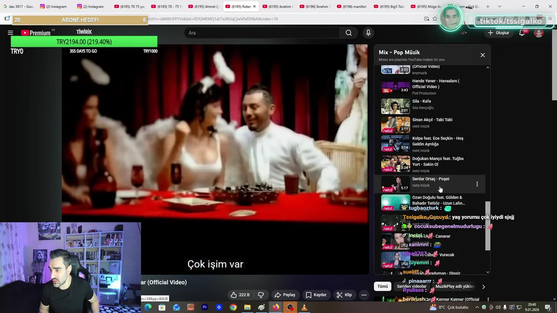Like the video with 222 B likes
This screenshot has width=557, height=313.
tap(240, 295)
